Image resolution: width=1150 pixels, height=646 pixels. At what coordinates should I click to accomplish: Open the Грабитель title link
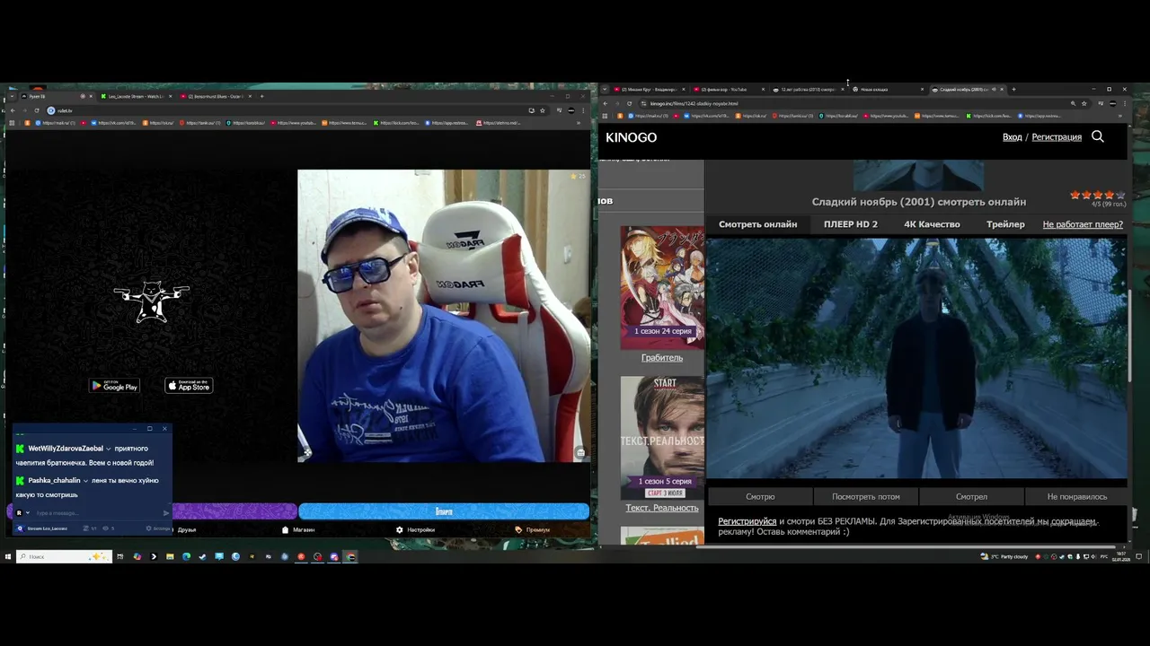pos(662,358)
